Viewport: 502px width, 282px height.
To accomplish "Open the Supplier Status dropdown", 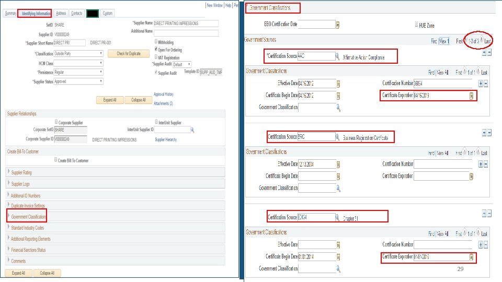I will click(78, 81).
